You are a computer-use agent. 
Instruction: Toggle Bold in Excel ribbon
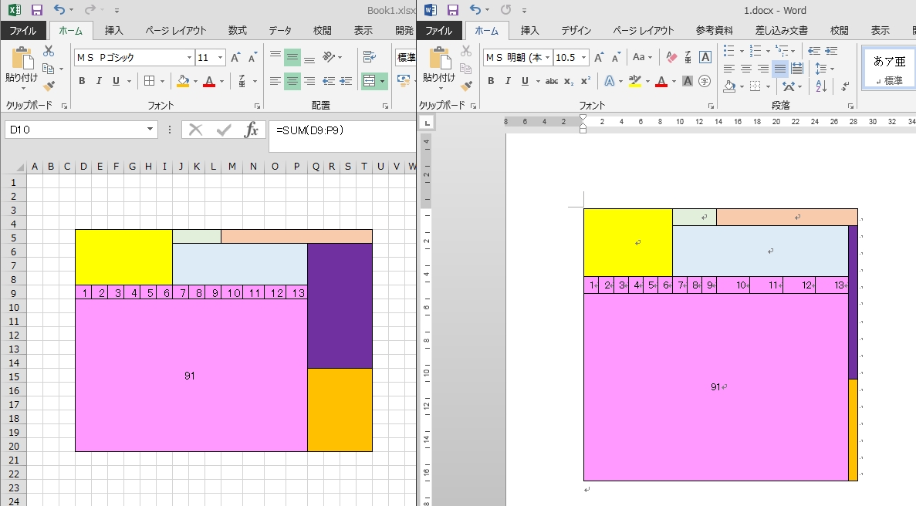(x=82, y=81)
